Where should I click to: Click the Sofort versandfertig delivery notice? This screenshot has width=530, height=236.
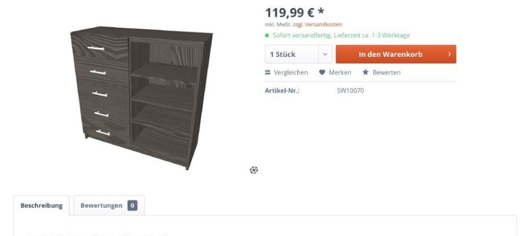341,35
